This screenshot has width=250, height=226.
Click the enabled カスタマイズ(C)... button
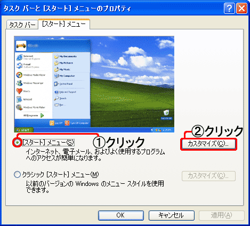pos(208,144)
